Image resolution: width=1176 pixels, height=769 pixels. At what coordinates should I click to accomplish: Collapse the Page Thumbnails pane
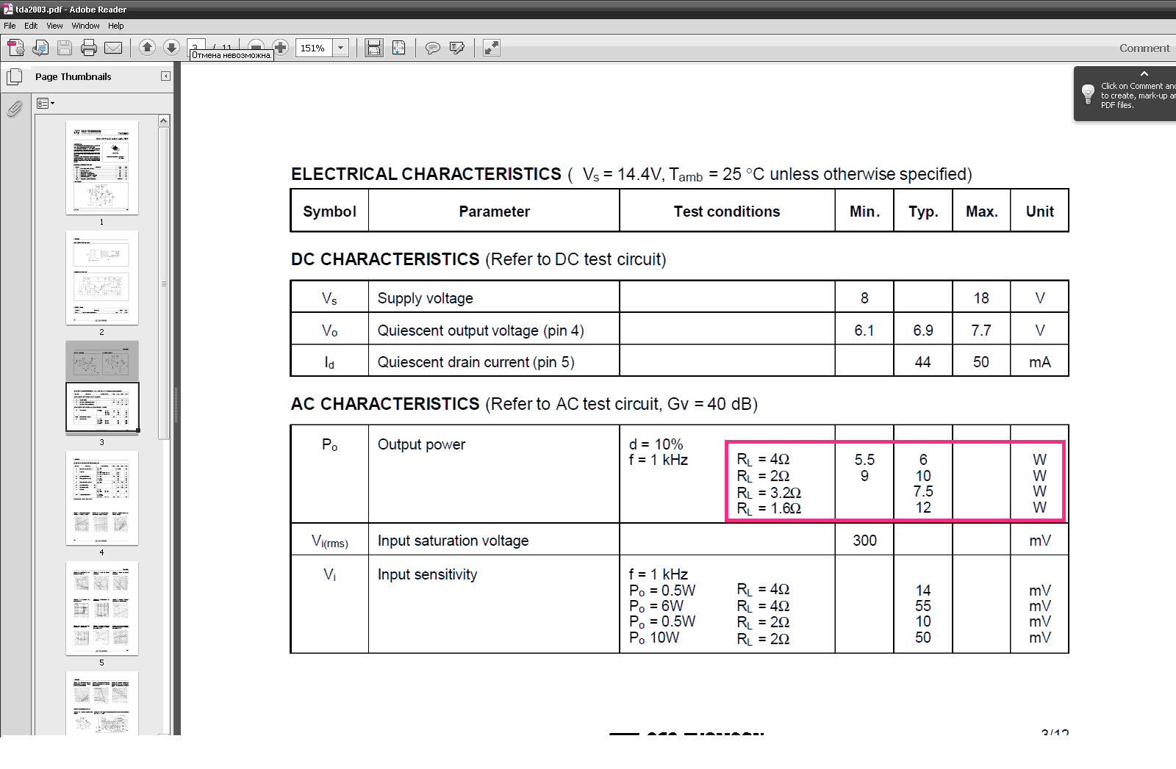(x=165, y=76)
